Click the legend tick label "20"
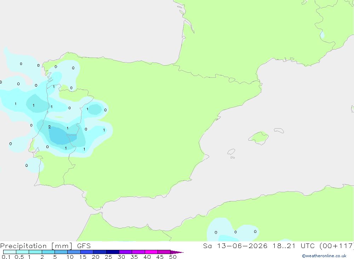Image resolution: width=354 pixels, height=259 pixels. coord(96,257)
